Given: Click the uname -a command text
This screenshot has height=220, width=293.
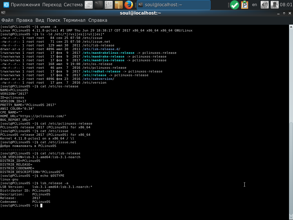Looking at the screenshot, I should (48, 27).
